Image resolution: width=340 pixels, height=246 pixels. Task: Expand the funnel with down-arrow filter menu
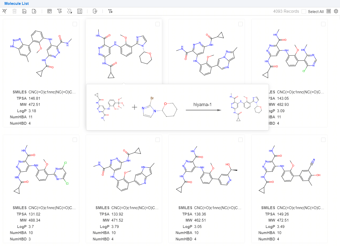point(110,11)
